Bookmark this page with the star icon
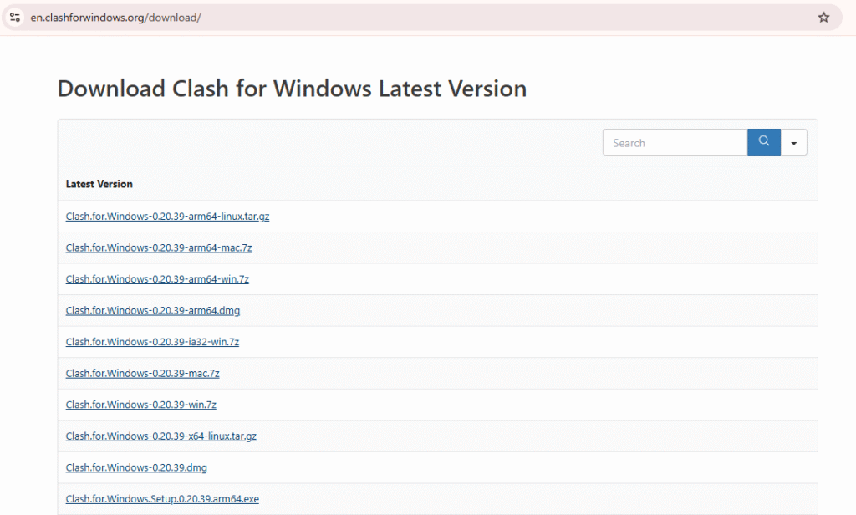 click(823, 18)
